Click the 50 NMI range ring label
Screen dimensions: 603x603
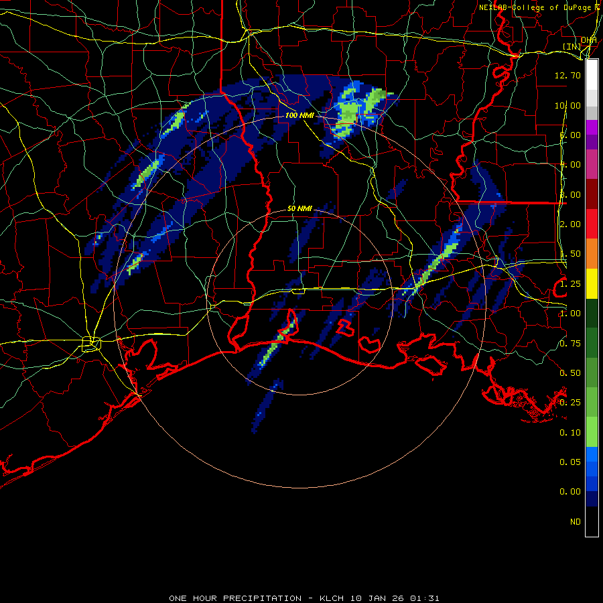pyautogui.click(x=299, y=209)
